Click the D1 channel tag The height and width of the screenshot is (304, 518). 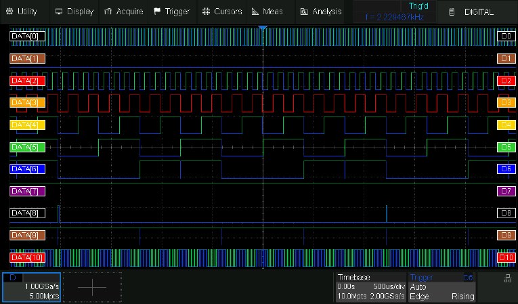click(x=506, y=58)
